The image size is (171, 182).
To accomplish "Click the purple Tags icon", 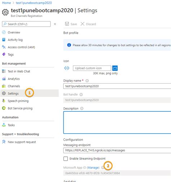I will tap(4, 54).
